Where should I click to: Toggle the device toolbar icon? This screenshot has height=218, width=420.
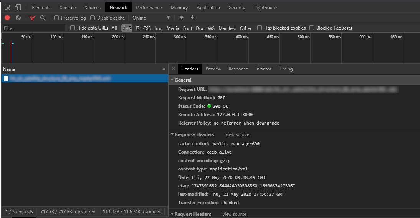pos(18,7)
